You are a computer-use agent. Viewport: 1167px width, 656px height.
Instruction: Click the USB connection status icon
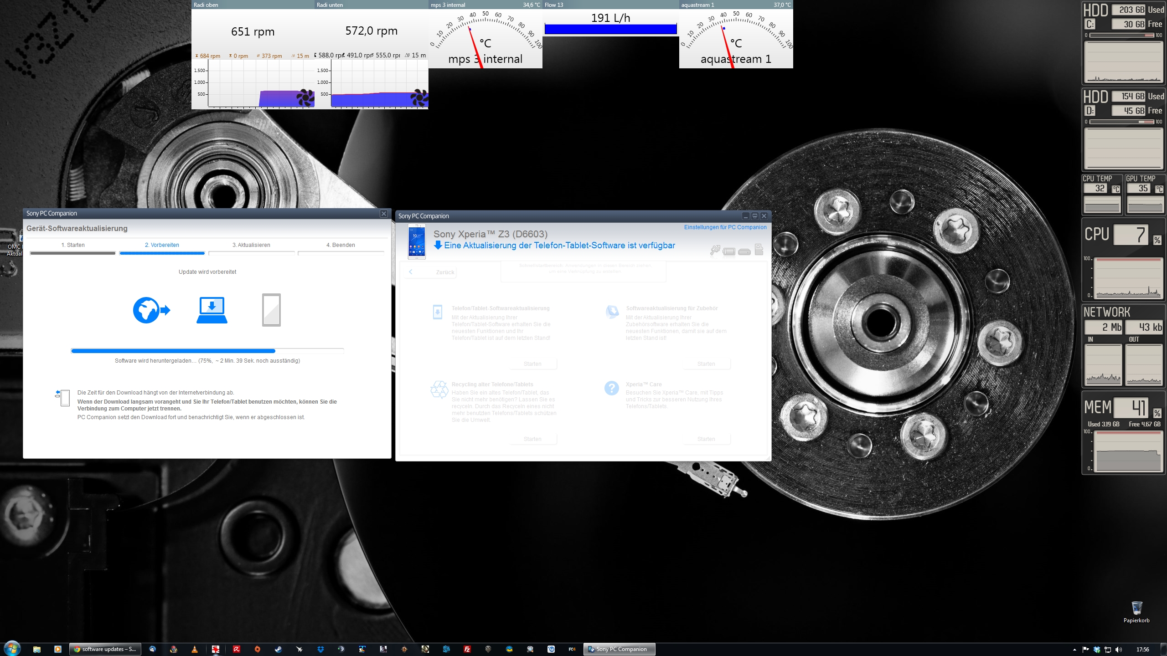[x=715, y=250]
